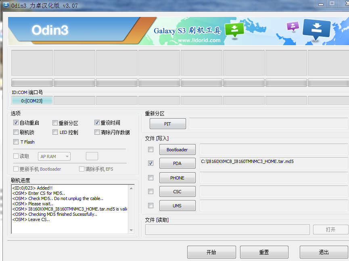Minimize the Odin3 window

pos(321,4)
